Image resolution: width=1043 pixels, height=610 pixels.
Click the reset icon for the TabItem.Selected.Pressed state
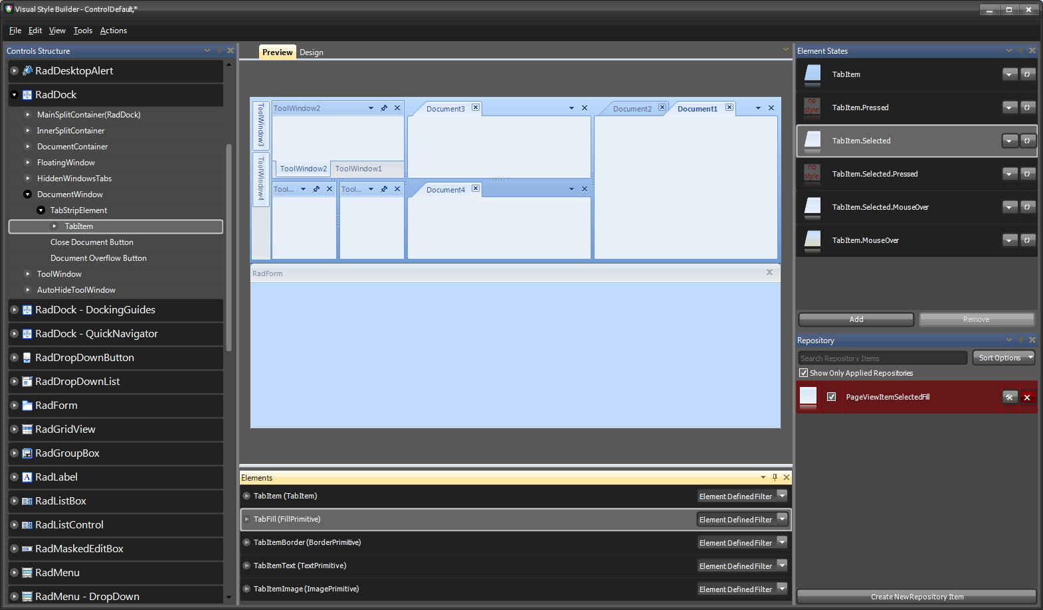click(1027, 174)
